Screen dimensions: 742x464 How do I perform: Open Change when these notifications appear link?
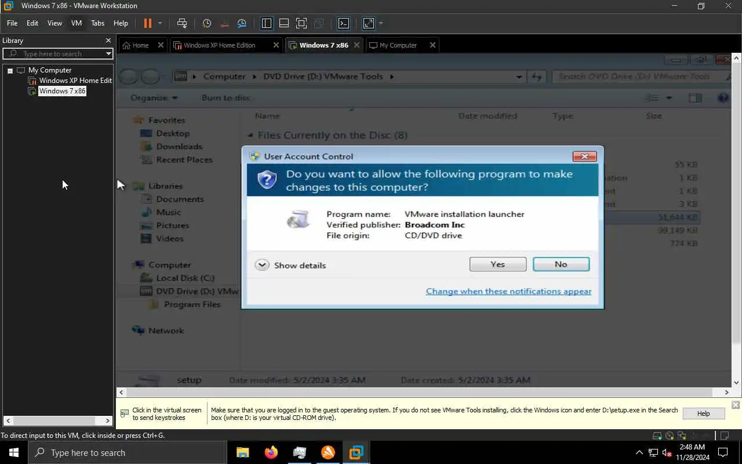509,291
